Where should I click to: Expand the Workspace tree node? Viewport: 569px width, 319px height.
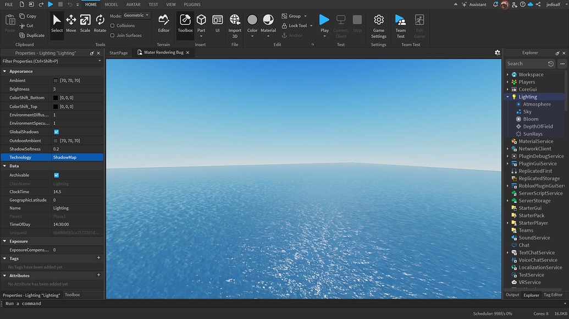click(507, 74)
